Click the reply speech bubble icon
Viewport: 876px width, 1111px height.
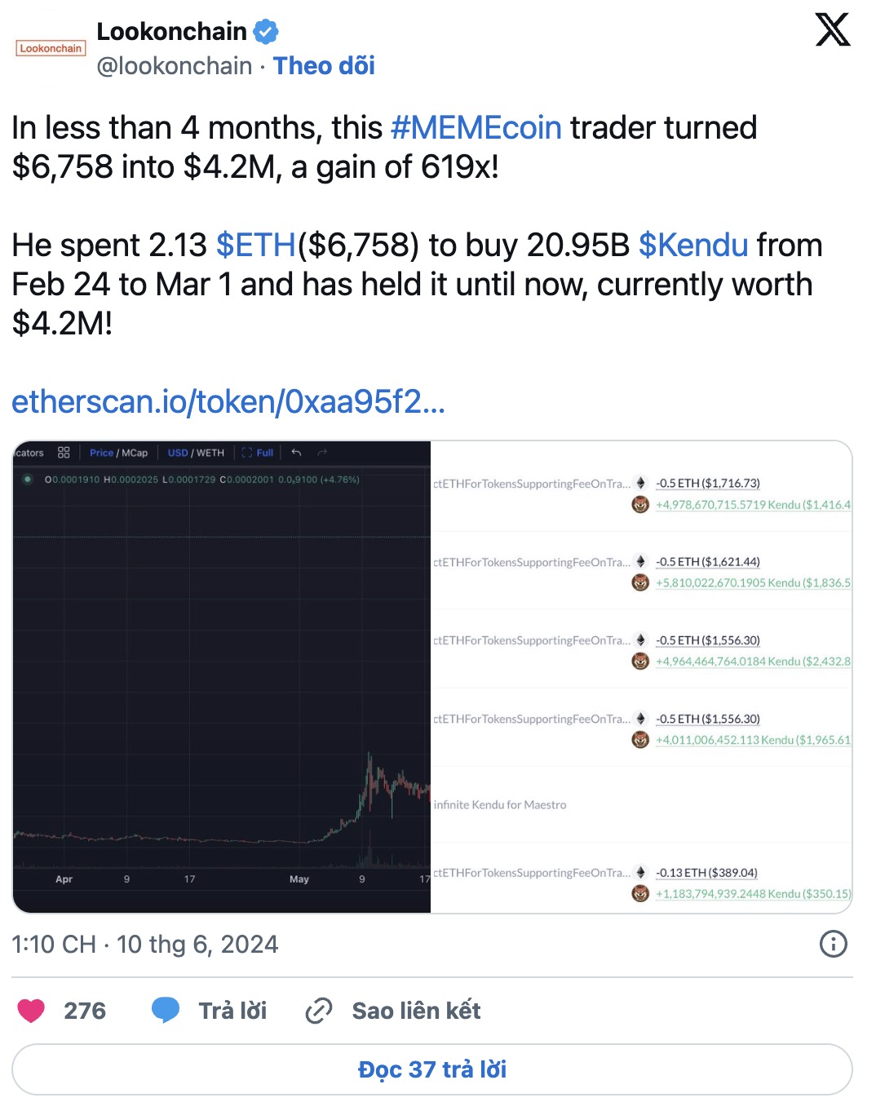(166, 1011)
